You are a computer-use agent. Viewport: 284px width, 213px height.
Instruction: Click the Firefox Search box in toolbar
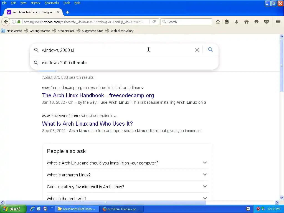coord(186,22)
